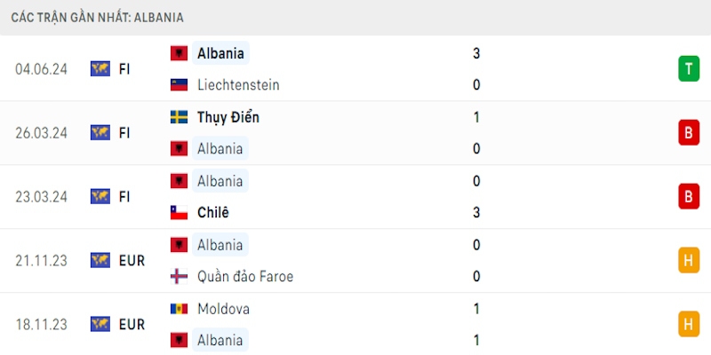
Task: Select the Moldova team name
Action: click(x=224, y=309)
